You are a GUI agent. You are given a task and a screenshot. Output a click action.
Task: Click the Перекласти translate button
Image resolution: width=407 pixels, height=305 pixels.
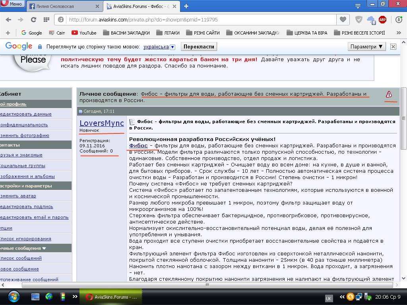[199, 46]
